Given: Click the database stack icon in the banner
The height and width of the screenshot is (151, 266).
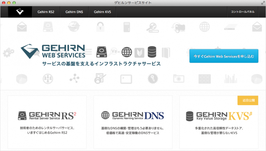Looking at the screenshot, I should [x=152, y=52].
